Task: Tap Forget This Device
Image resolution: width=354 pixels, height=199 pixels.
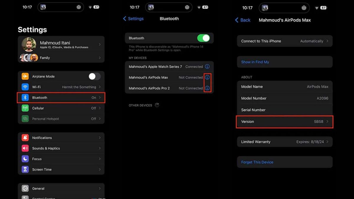Action: [x=257, y=162]
